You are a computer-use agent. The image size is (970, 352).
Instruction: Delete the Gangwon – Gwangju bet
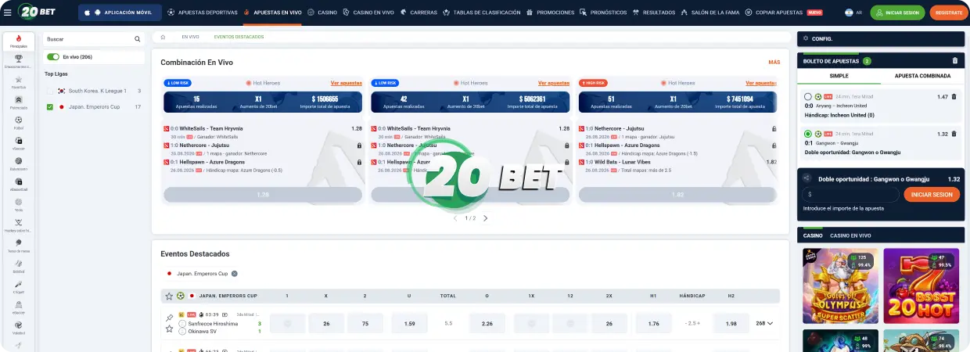coord(954,134)
